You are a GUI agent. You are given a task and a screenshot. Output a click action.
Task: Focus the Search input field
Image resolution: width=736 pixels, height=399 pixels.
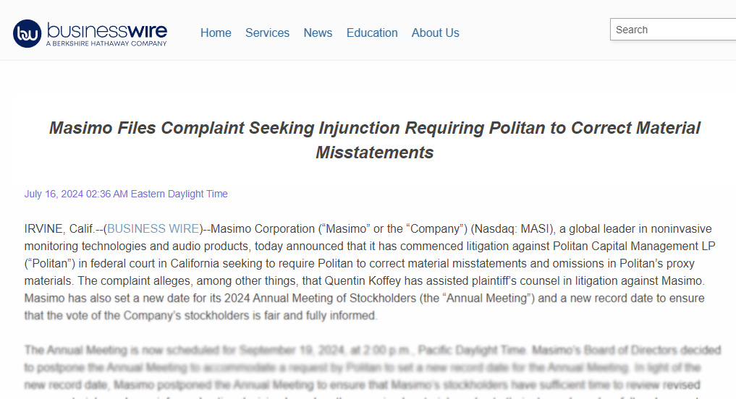point(673,30)
